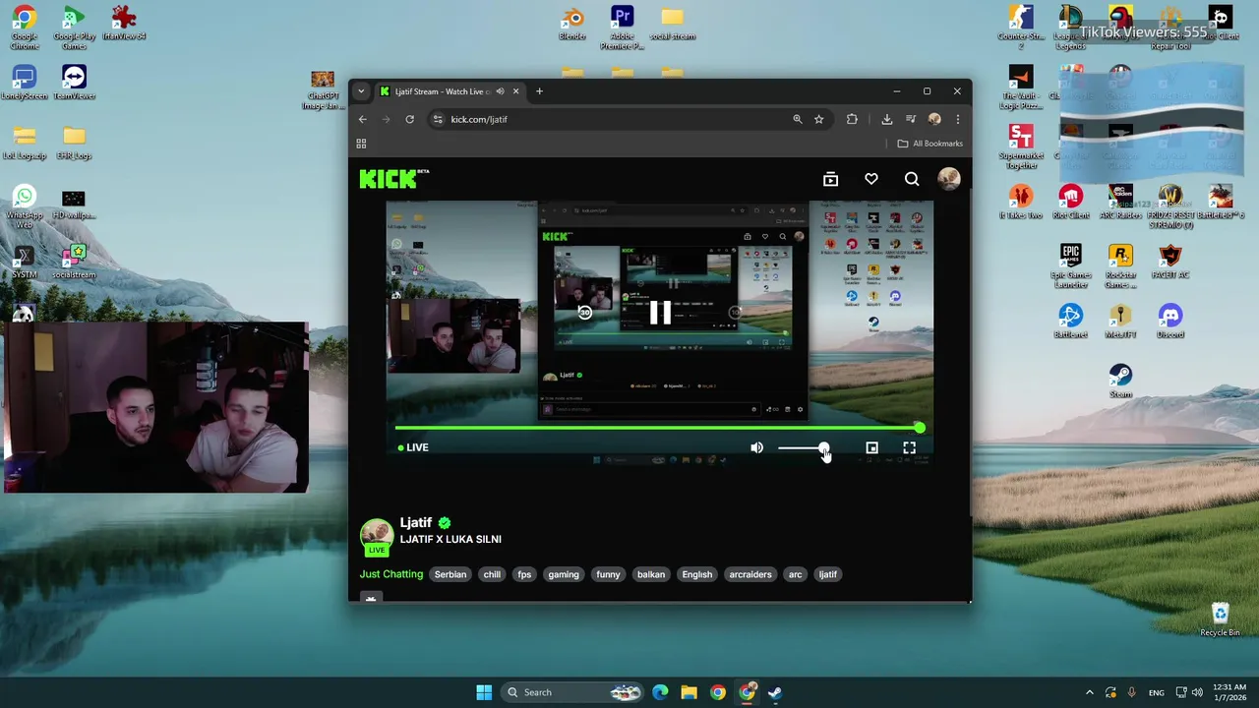Pause the stream with the center pause button
Image resolution: width=1259 pixels, height=708 pixels.
tap(660, 313)
